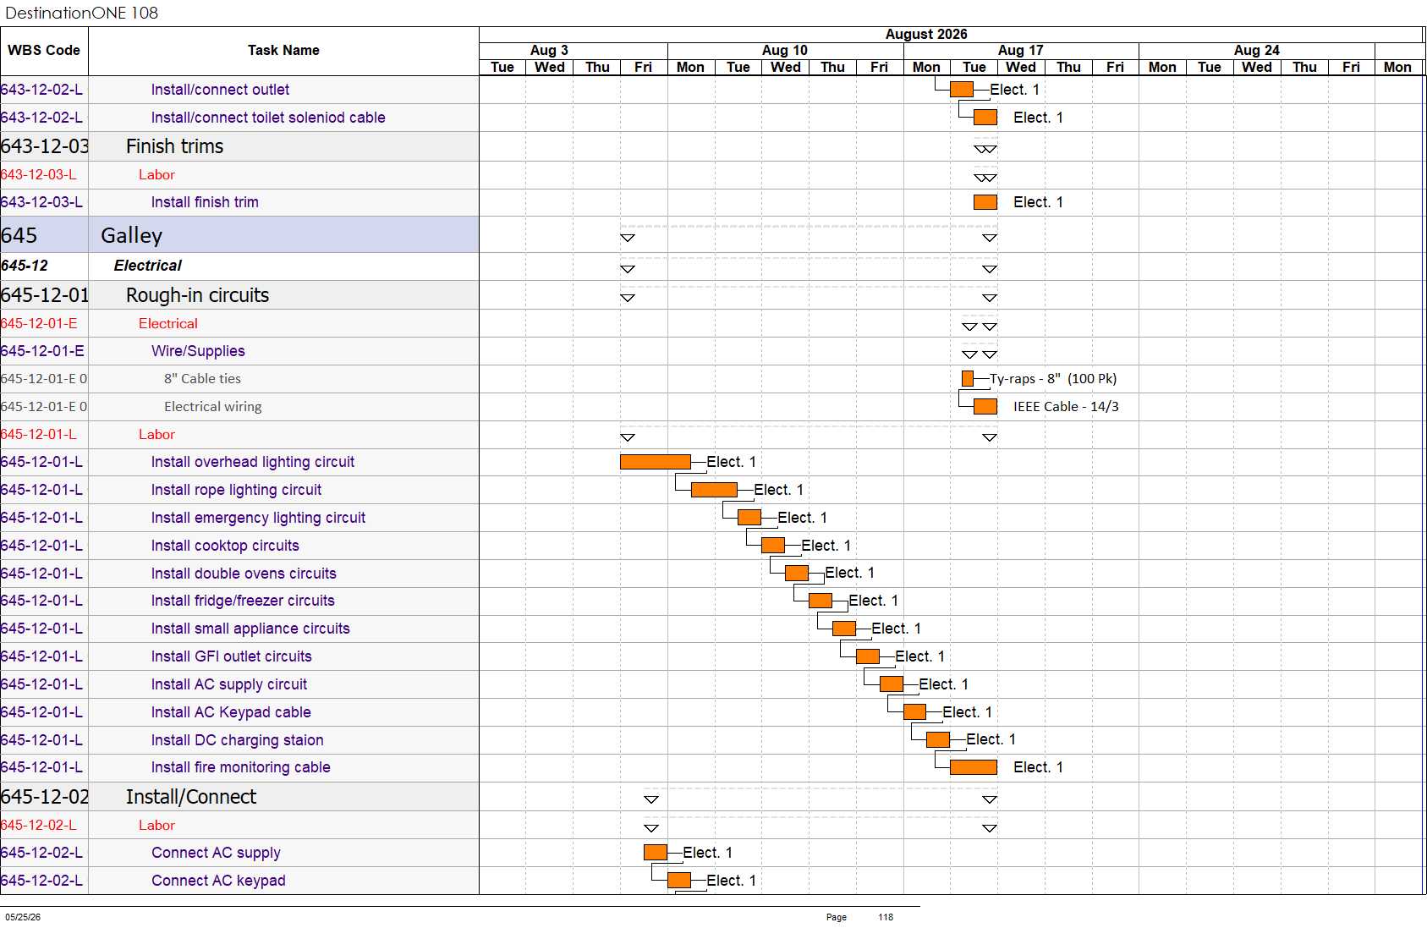
Task: Select the Connect AC supply task bar
Action: pos(656,853)
